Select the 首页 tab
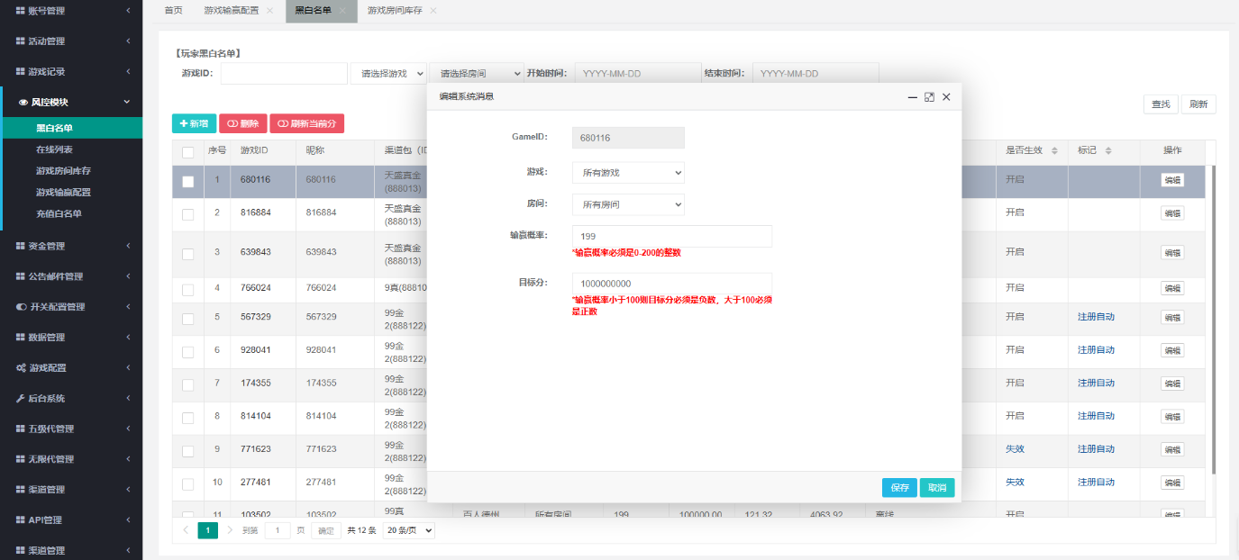This screenshot has width=1239, height=560. (x=171, y=12)
